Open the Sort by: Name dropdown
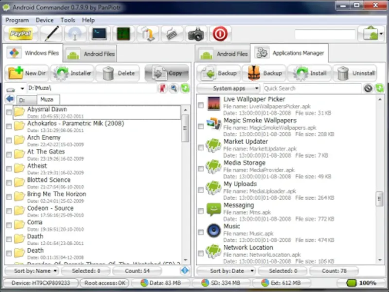This screenshot has height=292, width=389. (32, 271)
